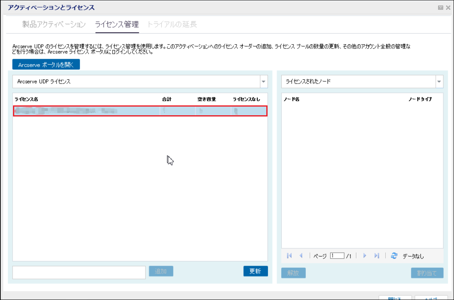
Task: Go to the previous page of nodes
Action: point(301,256)
